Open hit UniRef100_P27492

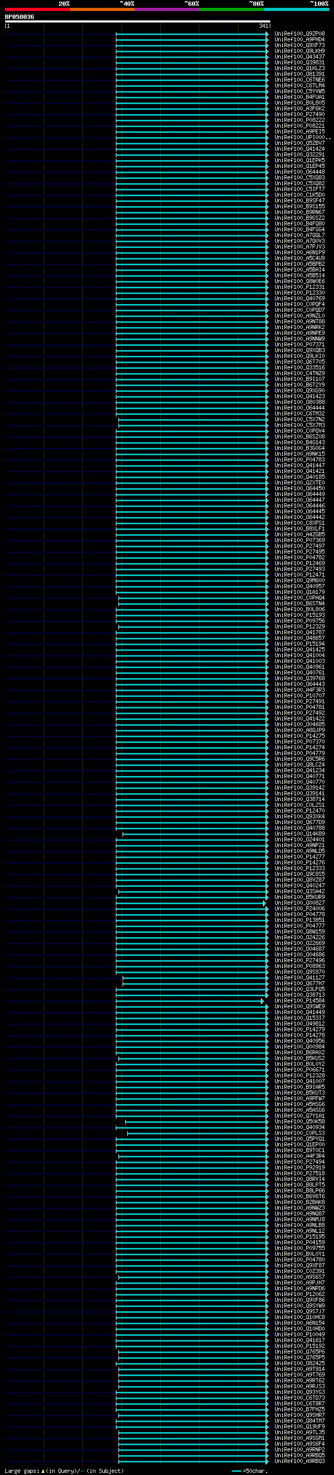299,713
